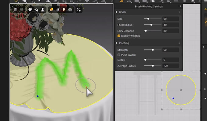
Task: Uncheck the Display Weights checkbox
Action: (x=119, y=36)
